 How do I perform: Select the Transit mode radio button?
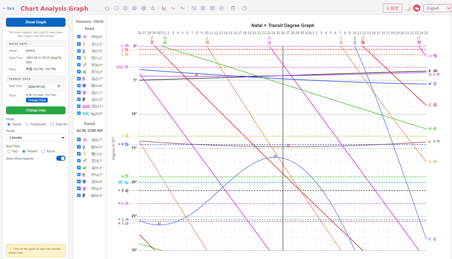pos(9,124)
